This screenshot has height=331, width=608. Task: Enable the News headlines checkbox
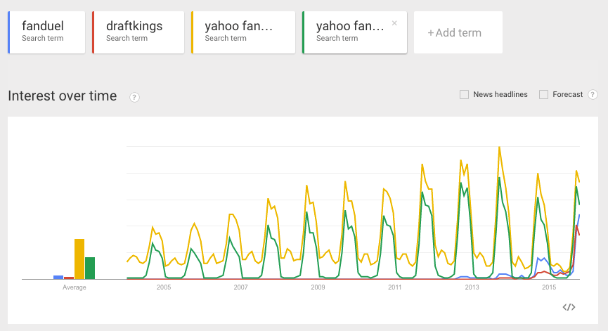[x=464, y=95]
